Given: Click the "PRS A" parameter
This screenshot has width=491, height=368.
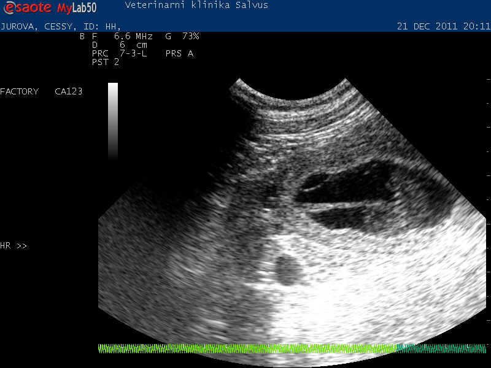Looking at the screenshot, I should [x=179, y=53].
